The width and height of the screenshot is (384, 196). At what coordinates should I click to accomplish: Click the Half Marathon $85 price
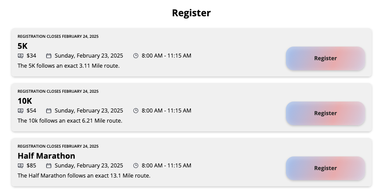[31, 166]
